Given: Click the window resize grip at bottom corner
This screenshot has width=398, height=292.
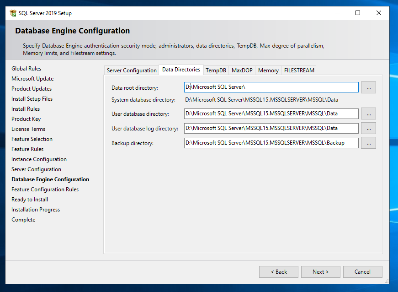Looking at the screenshot, I should 387,281.
